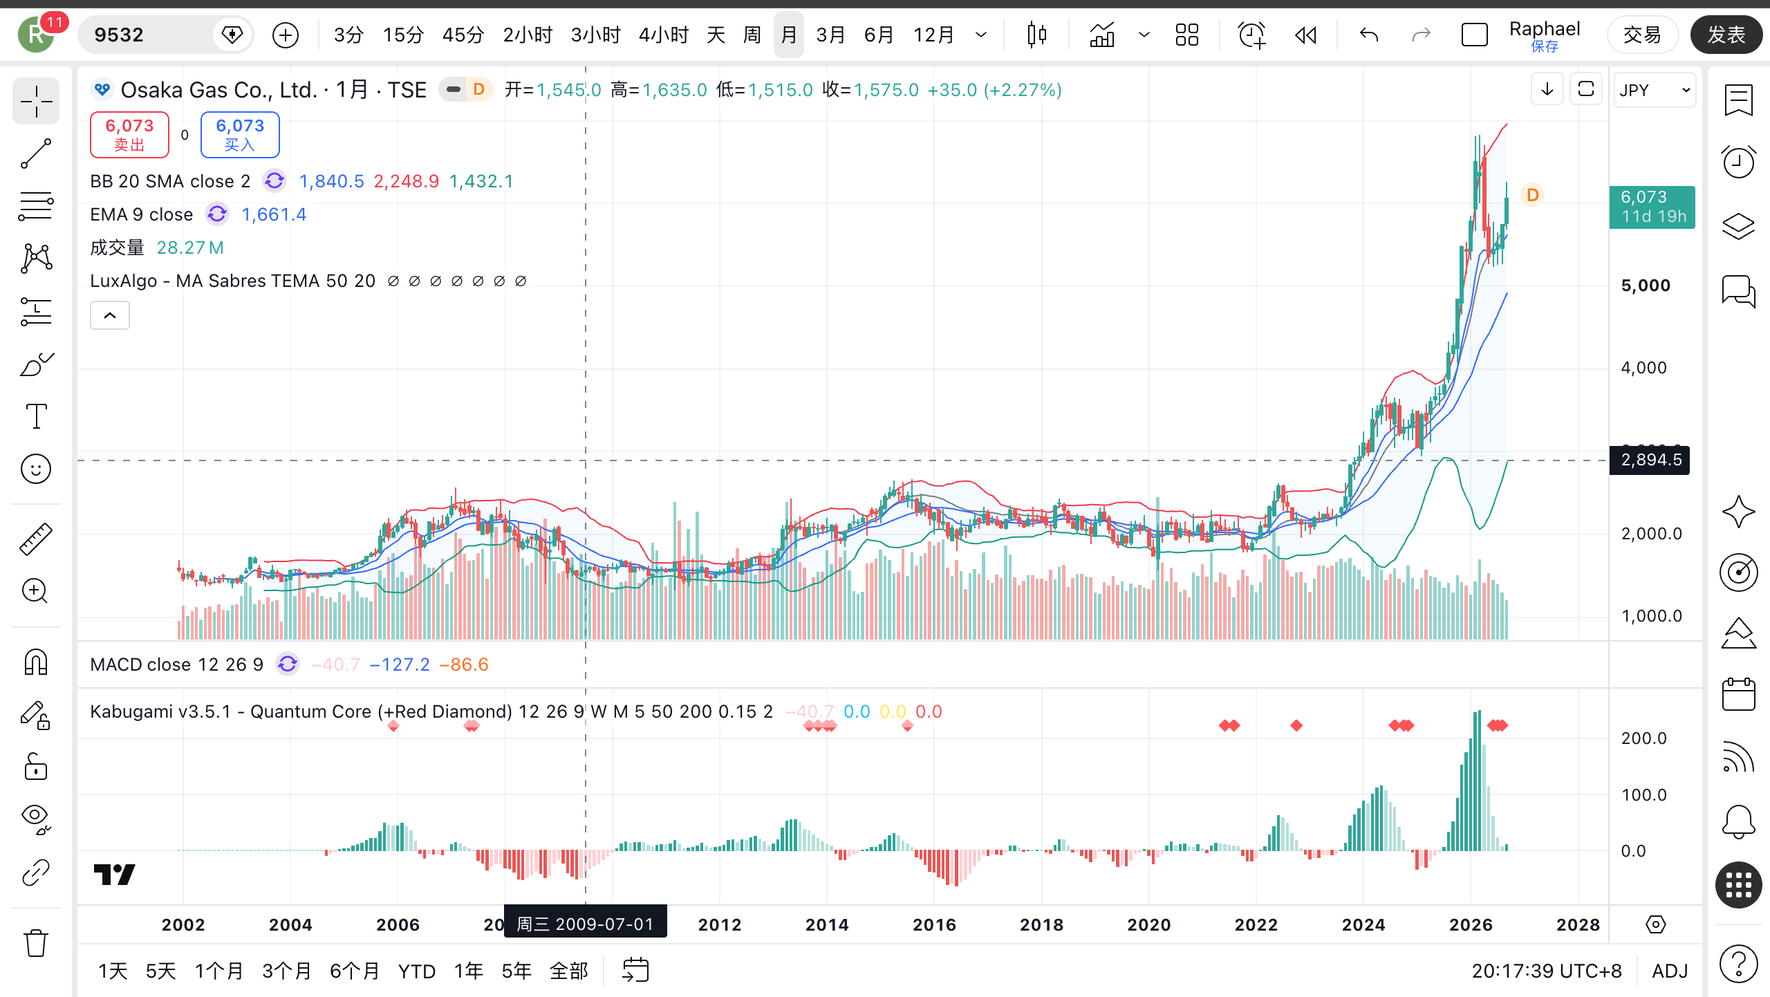The image size is (1770, 997).
Task: Hide all drawings with eye icon
Action: click(36, 820)
